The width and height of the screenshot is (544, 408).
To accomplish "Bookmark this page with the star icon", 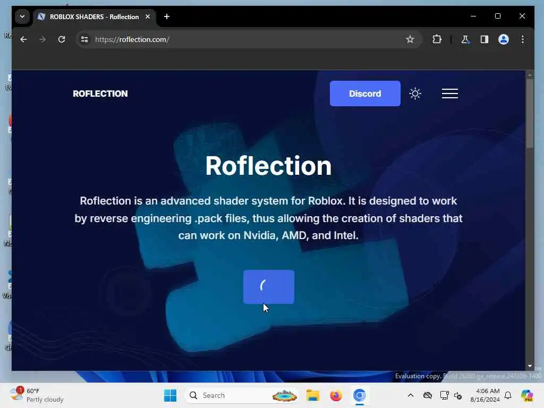I will click(x=410, y=39).
